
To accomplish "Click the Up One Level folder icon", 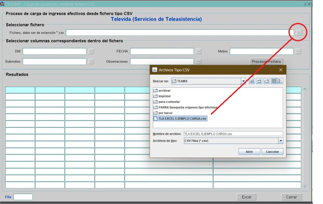I will [252, 81].
